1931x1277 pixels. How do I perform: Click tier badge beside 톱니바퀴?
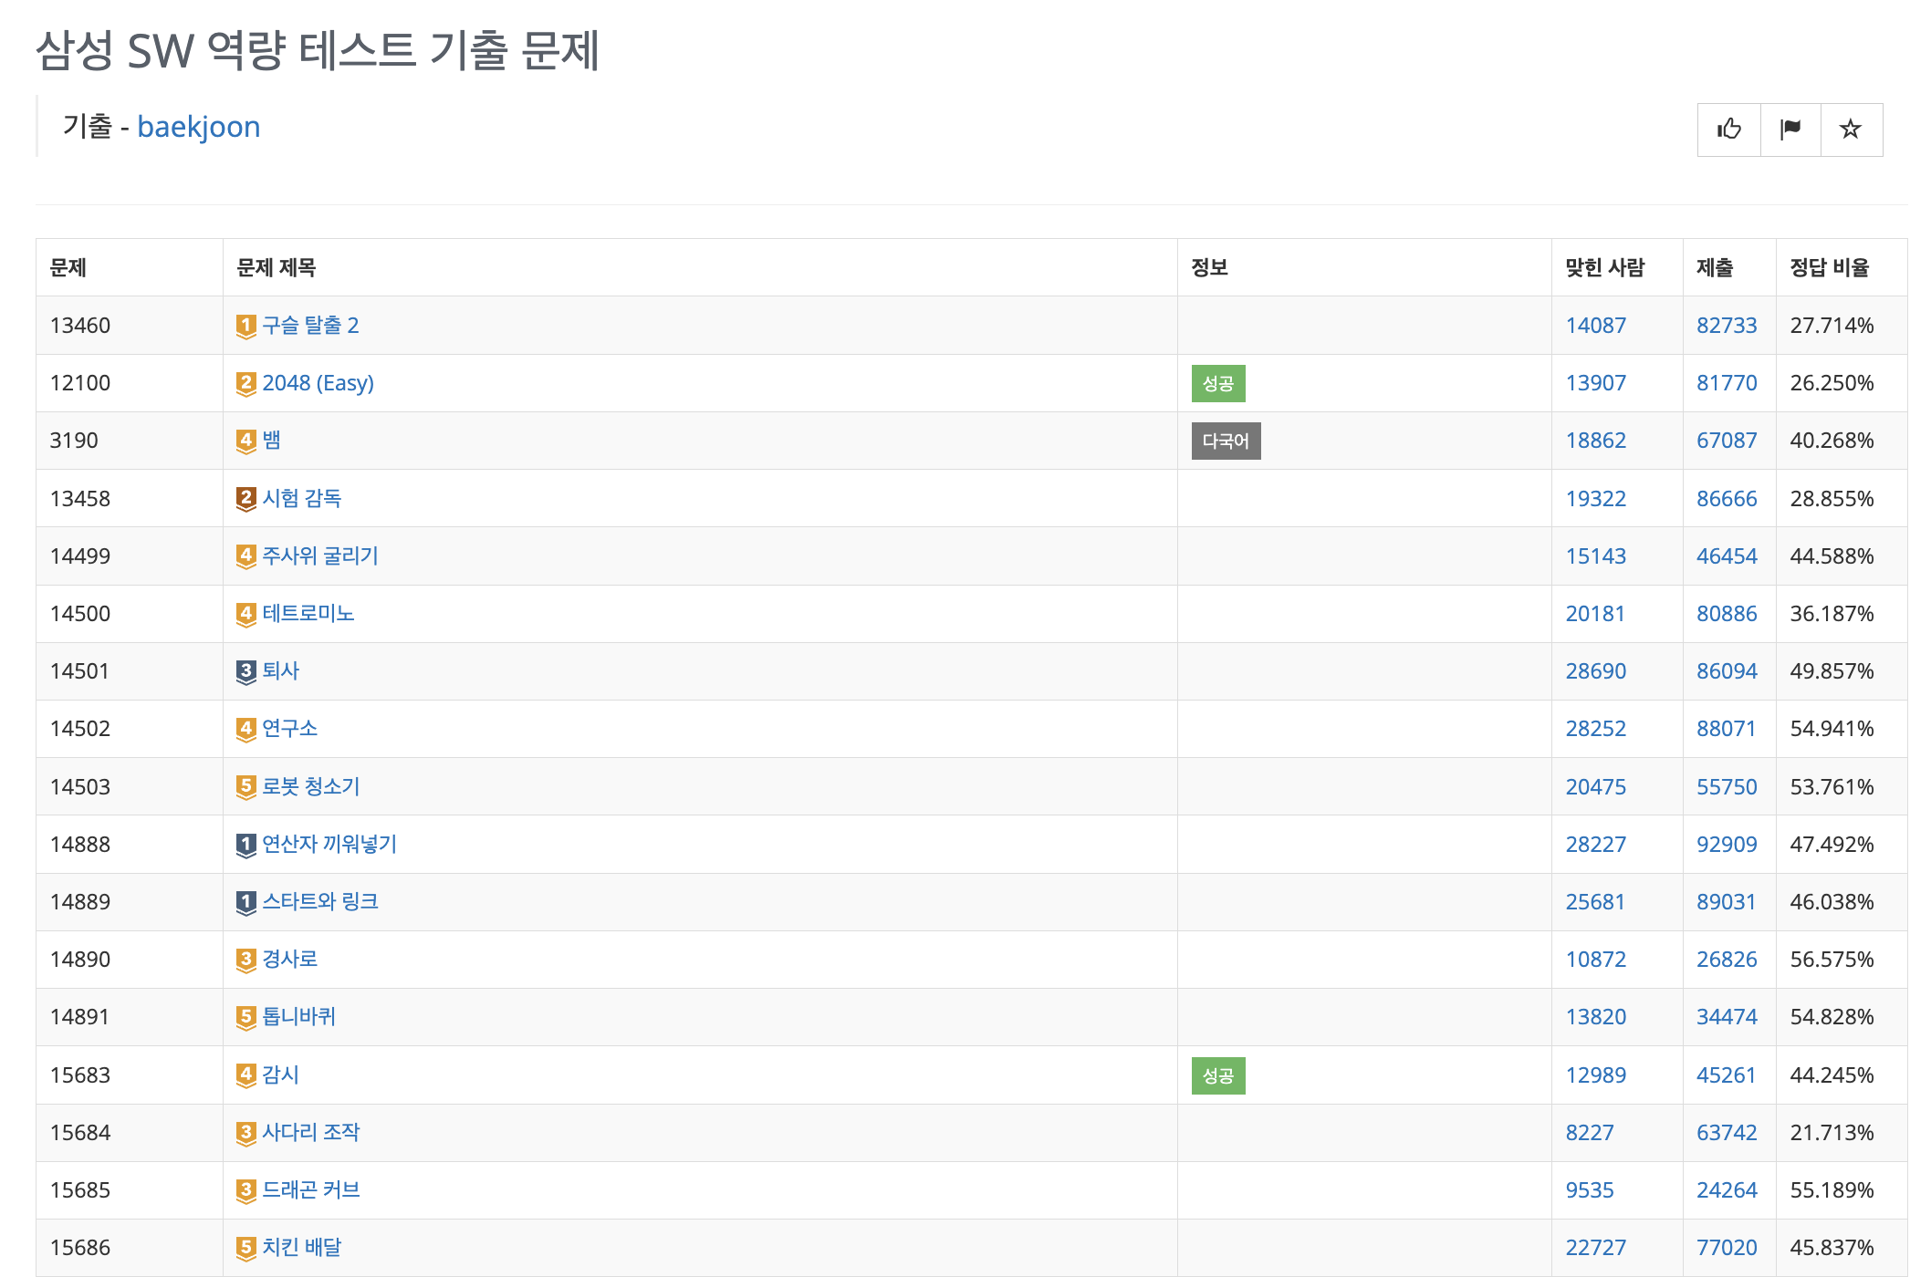pos(245,1018)
